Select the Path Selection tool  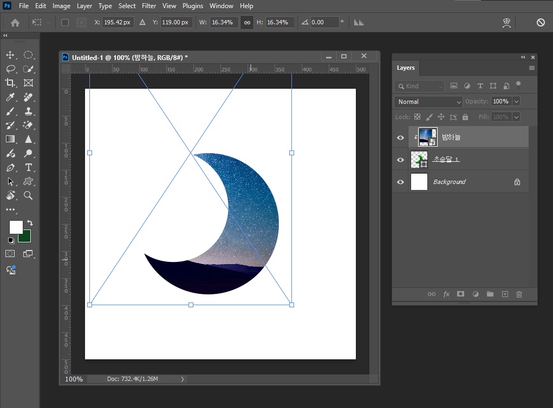pyautogui.click(x=10, y=181)
